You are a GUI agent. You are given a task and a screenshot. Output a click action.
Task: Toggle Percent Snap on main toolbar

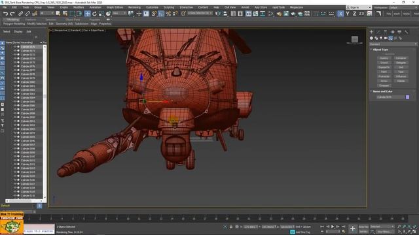[x=168, y=14]
